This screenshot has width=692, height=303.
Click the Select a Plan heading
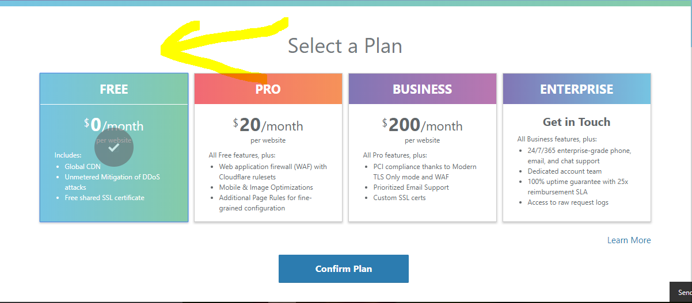coord(345,46)
